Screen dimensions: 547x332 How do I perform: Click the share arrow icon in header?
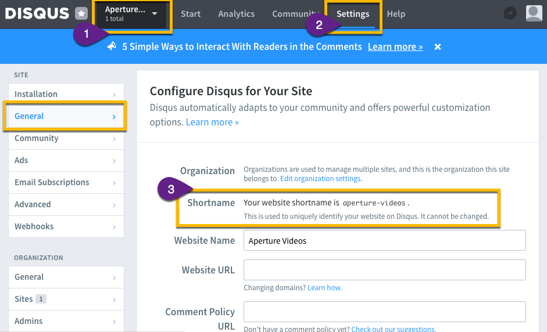(510, 13)
